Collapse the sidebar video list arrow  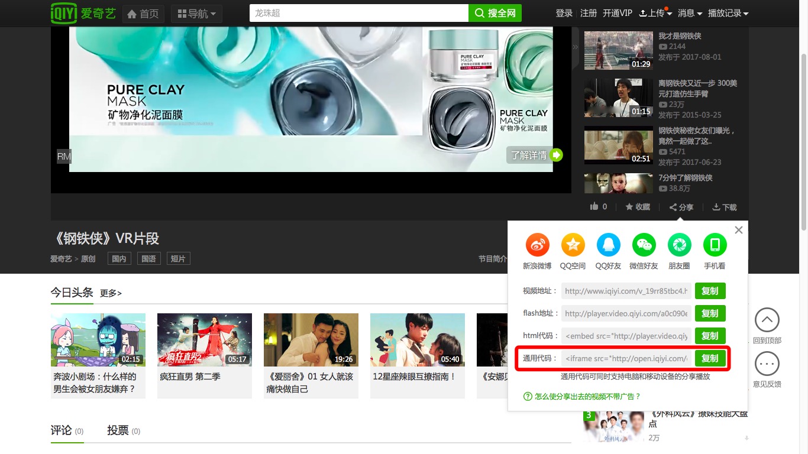click(x=576, y=47)
